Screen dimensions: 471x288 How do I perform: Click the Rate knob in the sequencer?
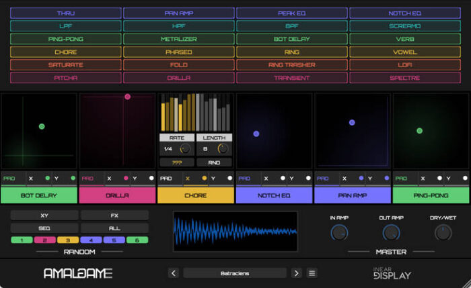click(x=186, y=148)
